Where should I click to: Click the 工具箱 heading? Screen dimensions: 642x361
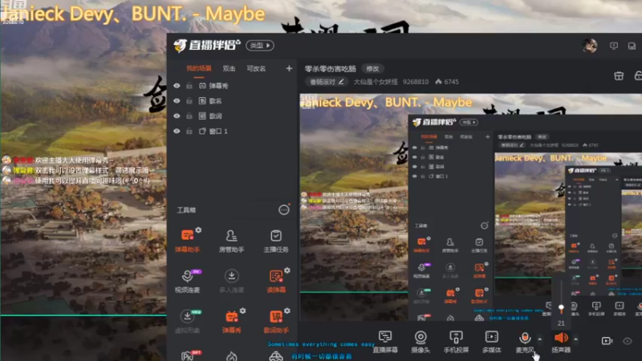(x=186, y=210)
